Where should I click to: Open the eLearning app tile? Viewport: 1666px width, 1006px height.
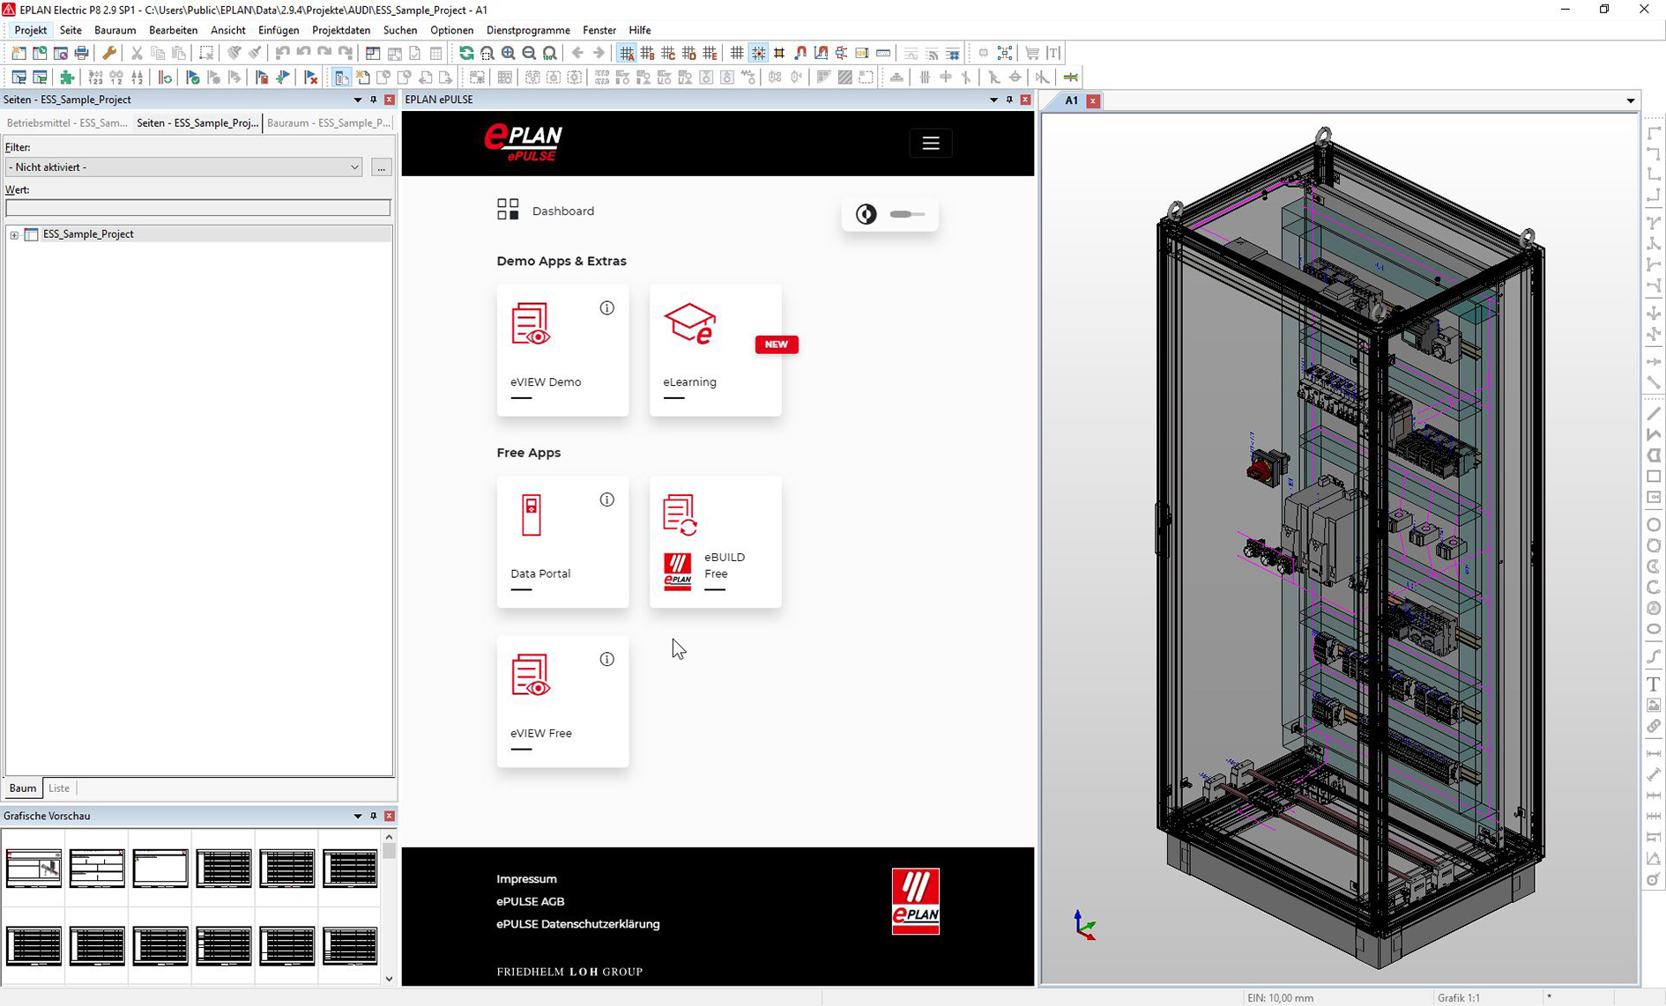[715, 350]
